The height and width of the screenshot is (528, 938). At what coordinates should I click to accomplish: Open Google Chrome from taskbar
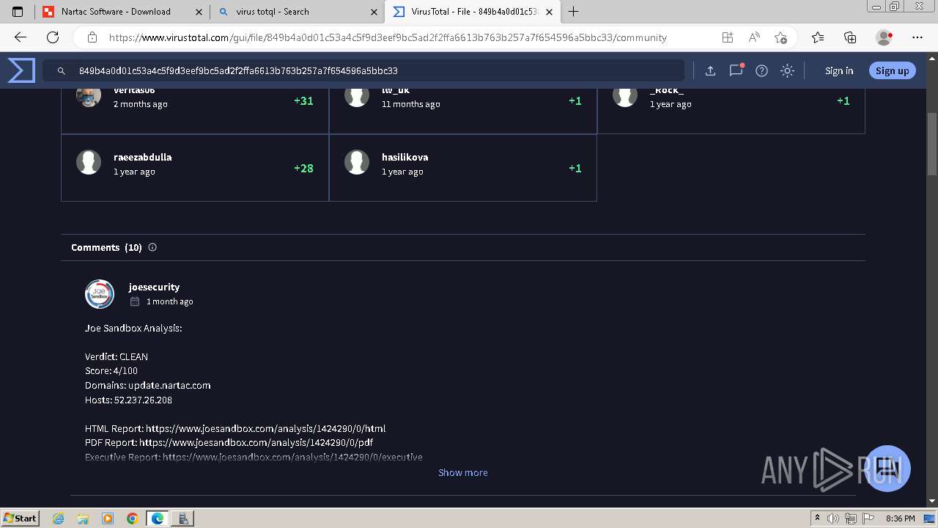point(132,518)
